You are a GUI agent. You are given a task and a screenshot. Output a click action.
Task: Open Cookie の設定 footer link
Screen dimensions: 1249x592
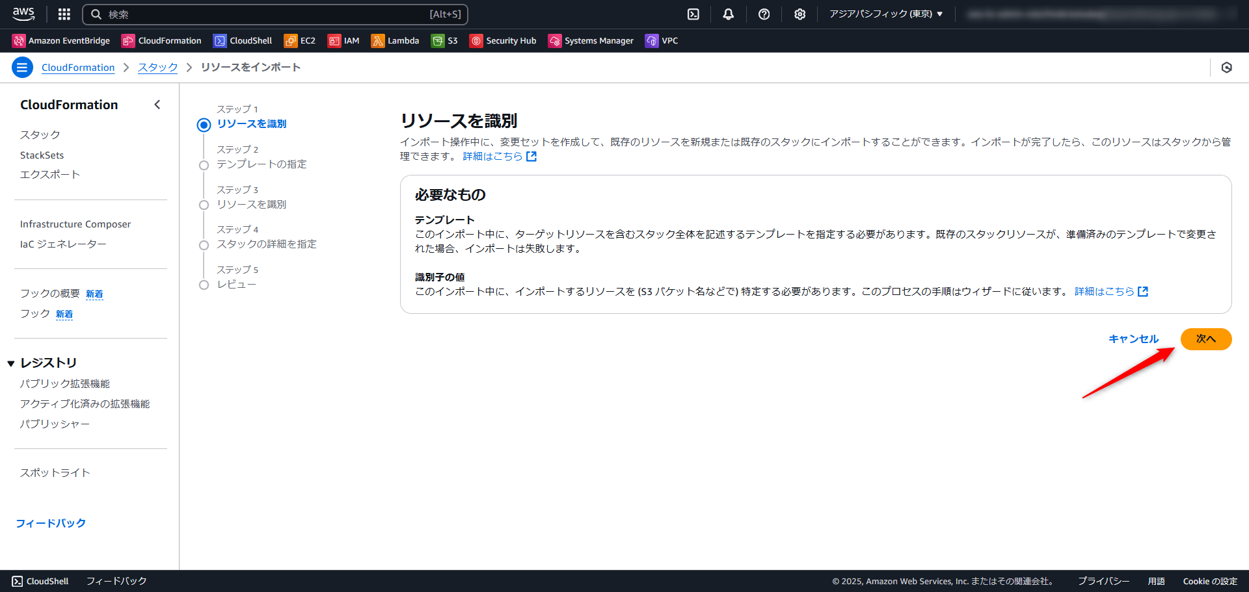(1210, 582)
